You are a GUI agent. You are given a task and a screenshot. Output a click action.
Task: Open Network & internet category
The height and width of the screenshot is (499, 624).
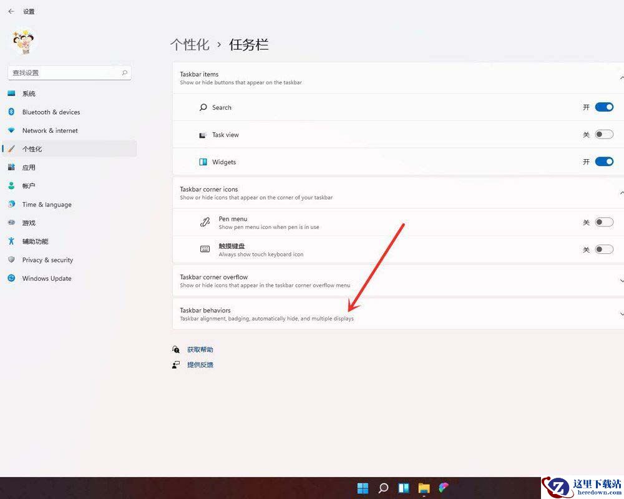70,130
